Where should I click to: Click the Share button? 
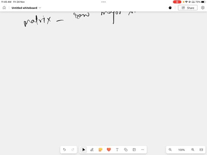click(188, 8)
